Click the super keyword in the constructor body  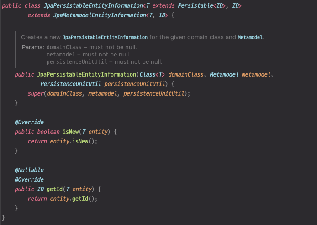[x=36, y=94]
